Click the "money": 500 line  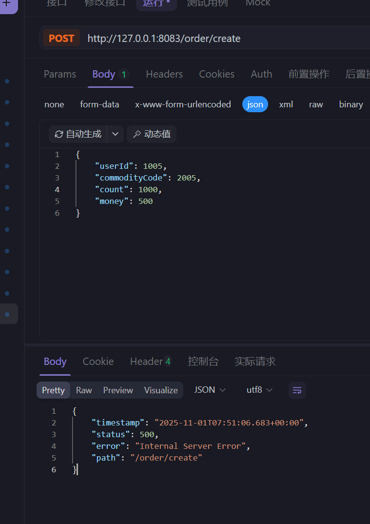click(x=124, y=201)
